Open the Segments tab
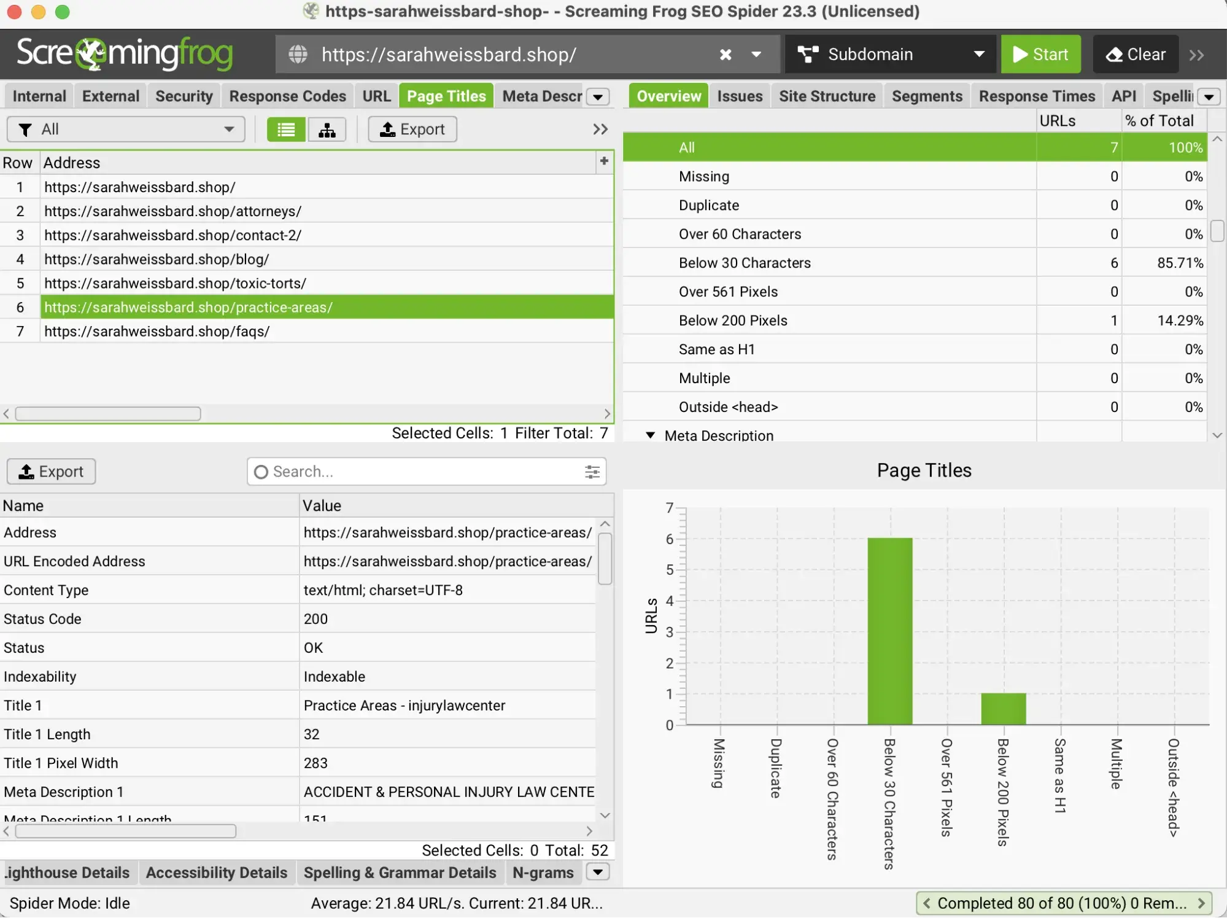Screen dimensions: 1227x918 coord(927,96)
